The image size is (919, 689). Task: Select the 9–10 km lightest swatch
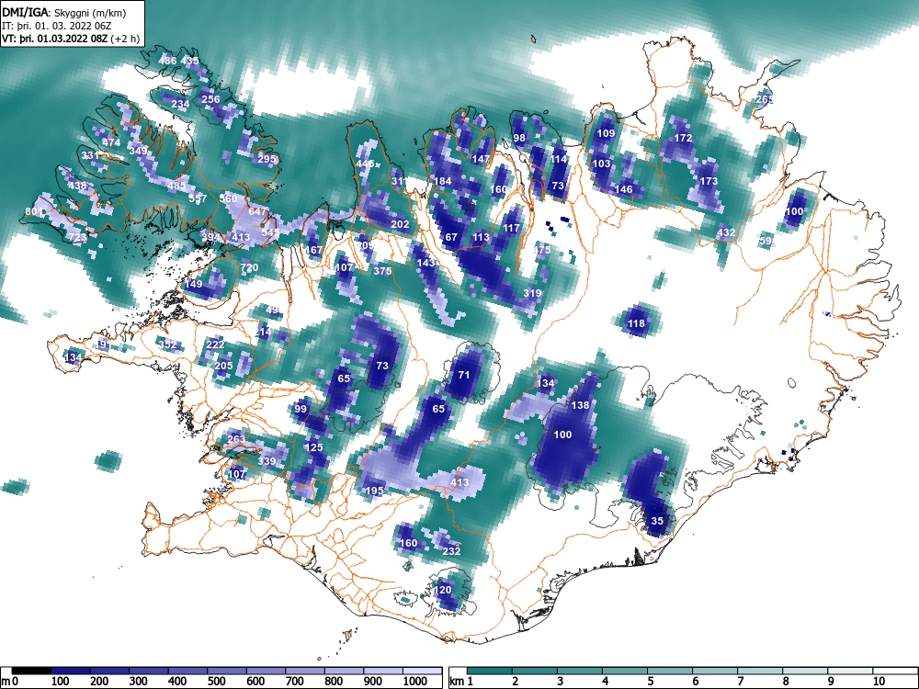pyautogui.click(x=850, y=671)
